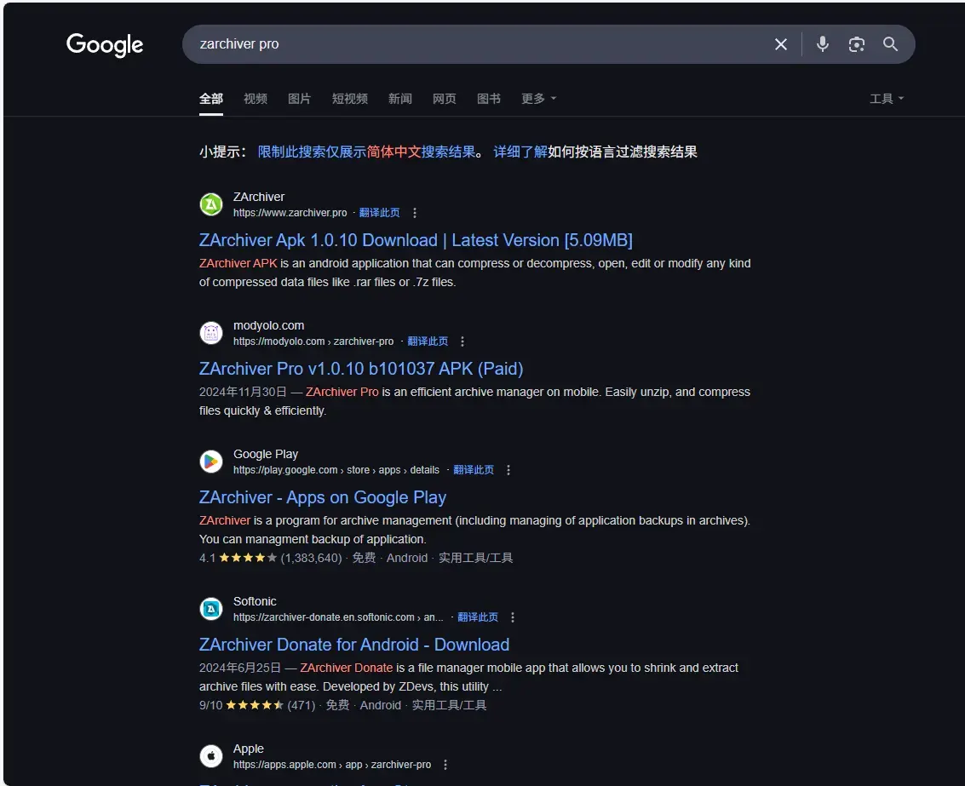Open ZArchiver Pro v1.0.10 b101037 APK result

coord(360,369)
